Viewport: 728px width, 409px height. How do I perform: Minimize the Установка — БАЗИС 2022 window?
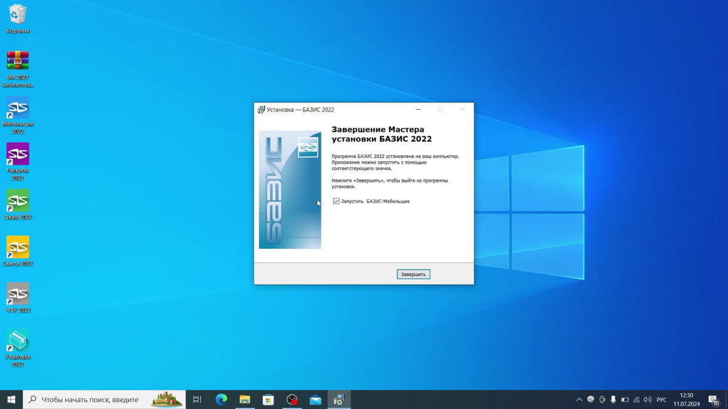tap(419, 110)
